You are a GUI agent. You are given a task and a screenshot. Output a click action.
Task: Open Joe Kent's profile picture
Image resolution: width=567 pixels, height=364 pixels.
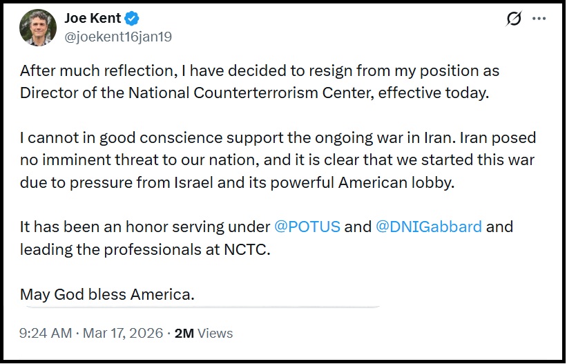pos(38,28)
